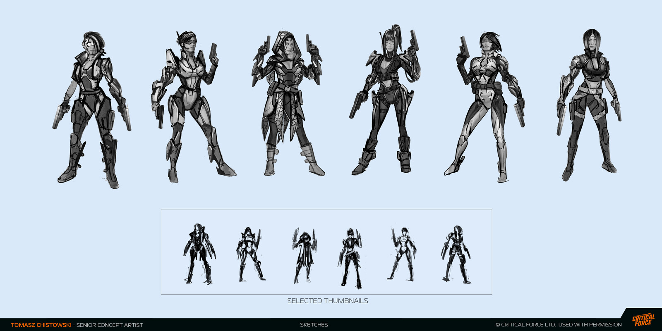The image size is (662, 331).
Task: Select the large sketch with straight long hair
Action: pyautogui.click(x=590, y=105)
